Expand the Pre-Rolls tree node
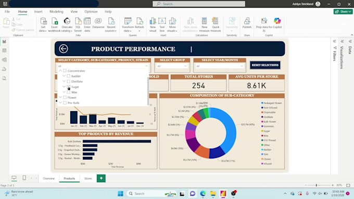 pos(60,102)
